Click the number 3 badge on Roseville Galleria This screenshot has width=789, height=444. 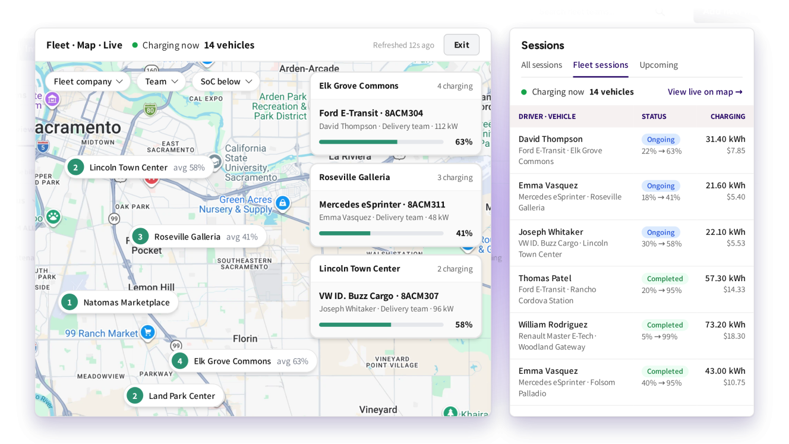[x=140, y=237]
